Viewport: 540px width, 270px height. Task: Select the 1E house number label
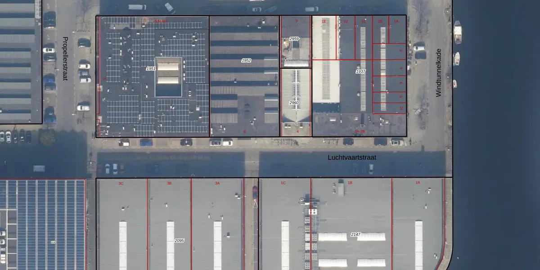(324, 21)
